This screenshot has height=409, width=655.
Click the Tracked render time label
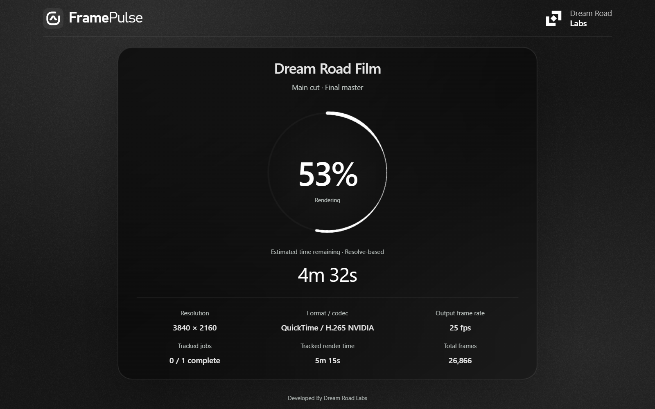pyautogui.click(x=327, y=346)
